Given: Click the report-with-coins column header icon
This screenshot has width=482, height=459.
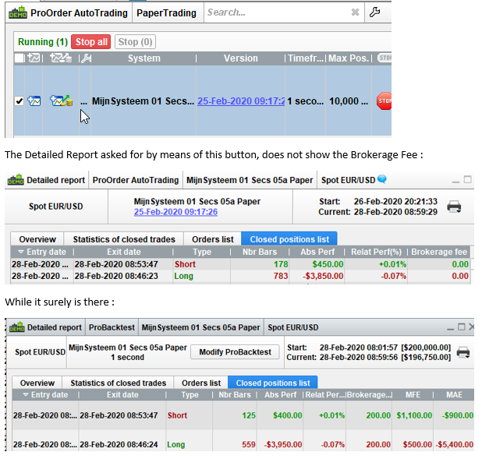Looking at the screenshot, I should [61, 58].
